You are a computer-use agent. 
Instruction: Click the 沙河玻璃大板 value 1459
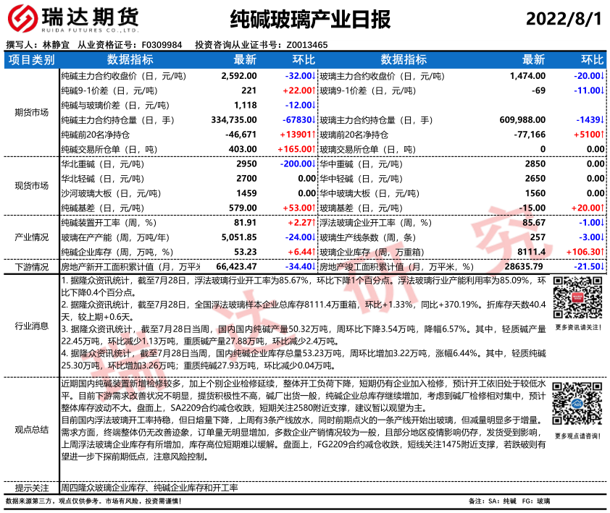point(246,193)
